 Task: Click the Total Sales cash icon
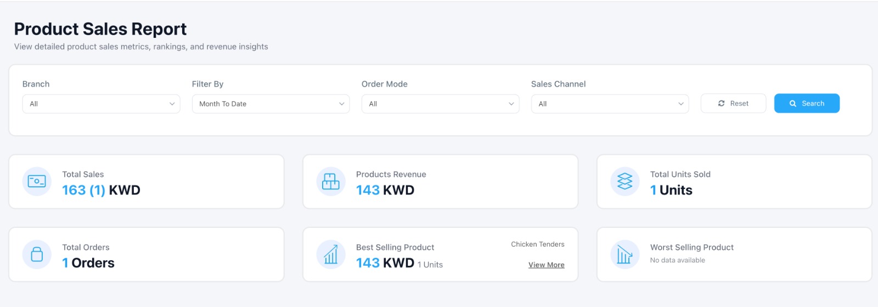point(37,181)
